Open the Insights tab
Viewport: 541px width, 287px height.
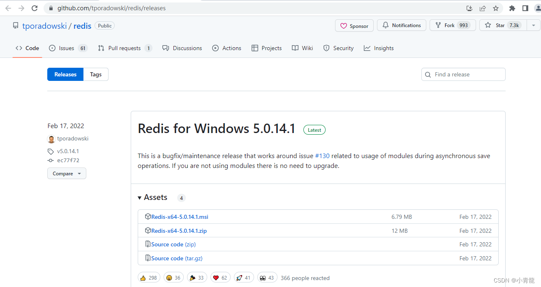point(379,48)
